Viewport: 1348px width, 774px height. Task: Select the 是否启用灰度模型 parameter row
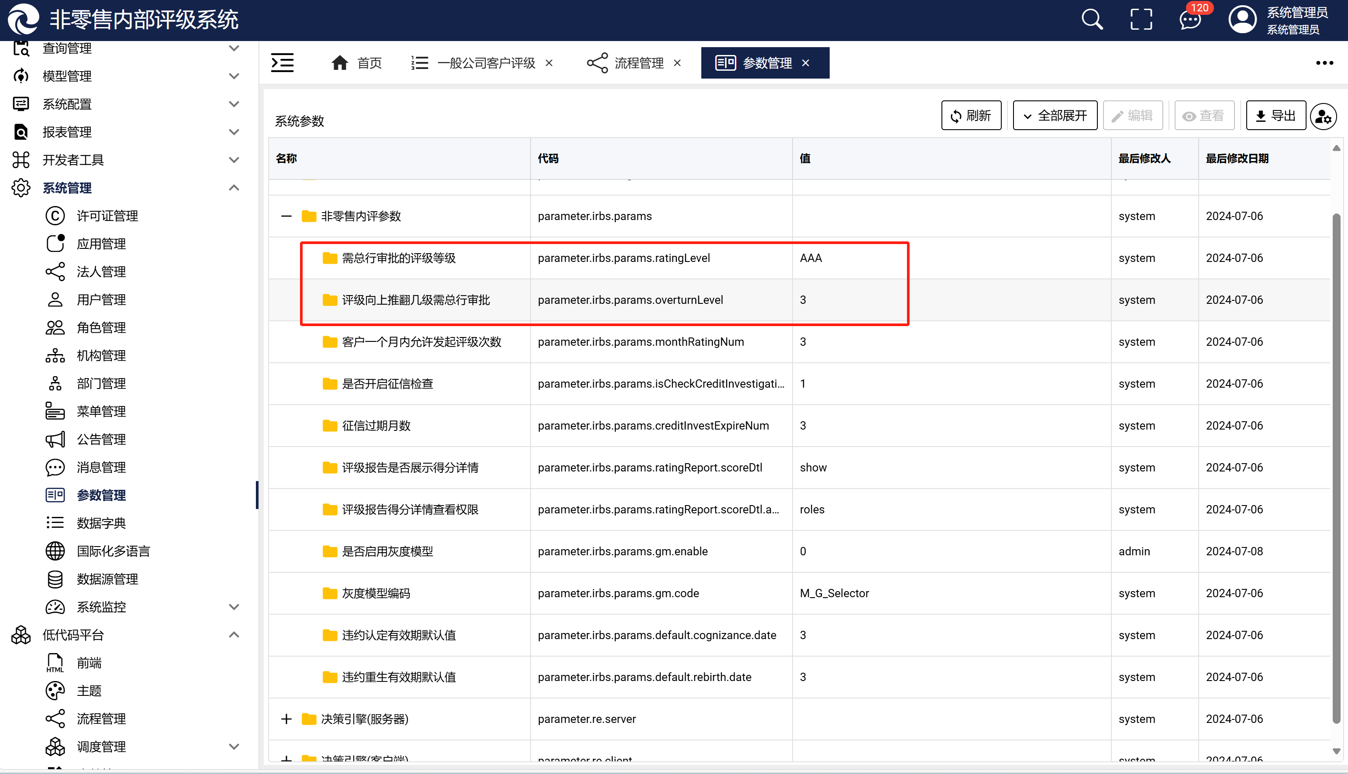pyautogui.click(x=387, y=551)
